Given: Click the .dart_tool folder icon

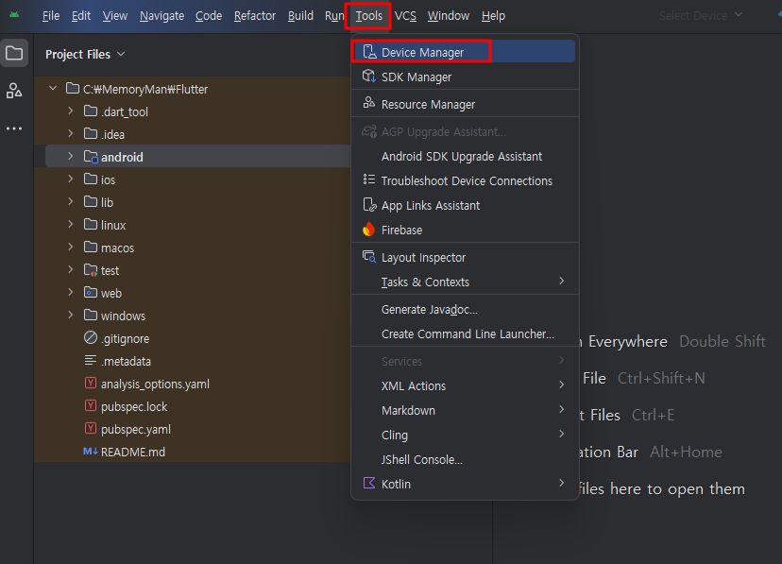Looking at the screenshot, I should [x=91, y=111].
